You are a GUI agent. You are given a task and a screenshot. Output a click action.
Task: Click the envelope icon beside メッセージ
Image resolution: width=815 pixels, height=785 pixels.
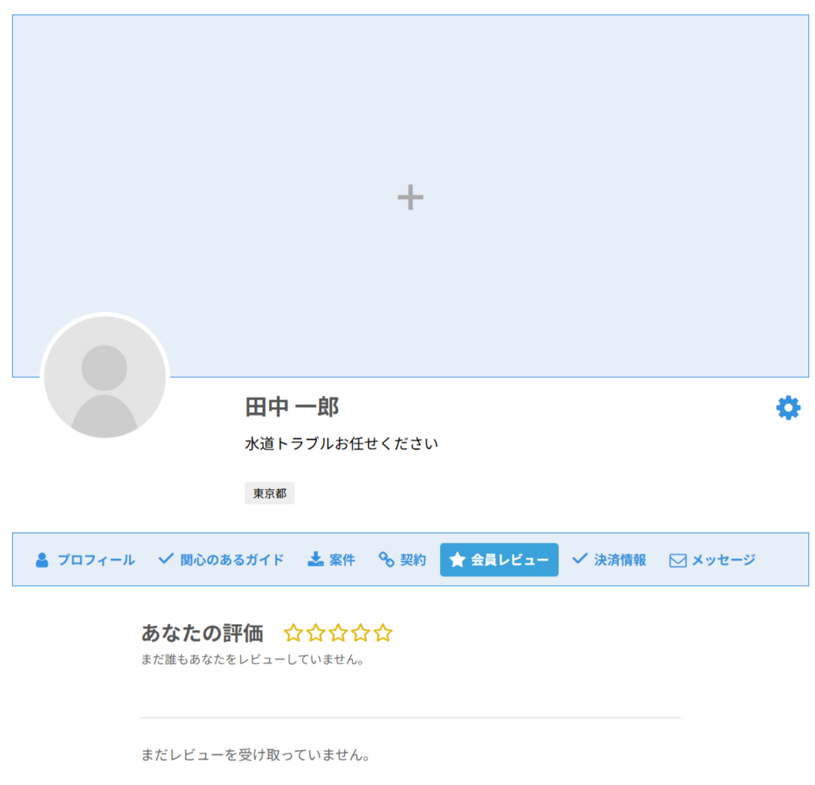(677, 561)
